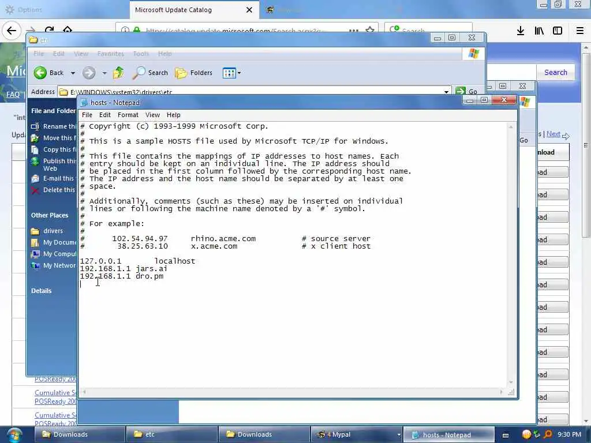
Task: Open the browser library icon
Action: point(539,31)
